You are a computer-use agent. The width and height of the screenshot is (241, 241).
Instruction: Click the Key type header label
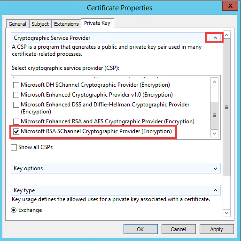click(24, 190)
